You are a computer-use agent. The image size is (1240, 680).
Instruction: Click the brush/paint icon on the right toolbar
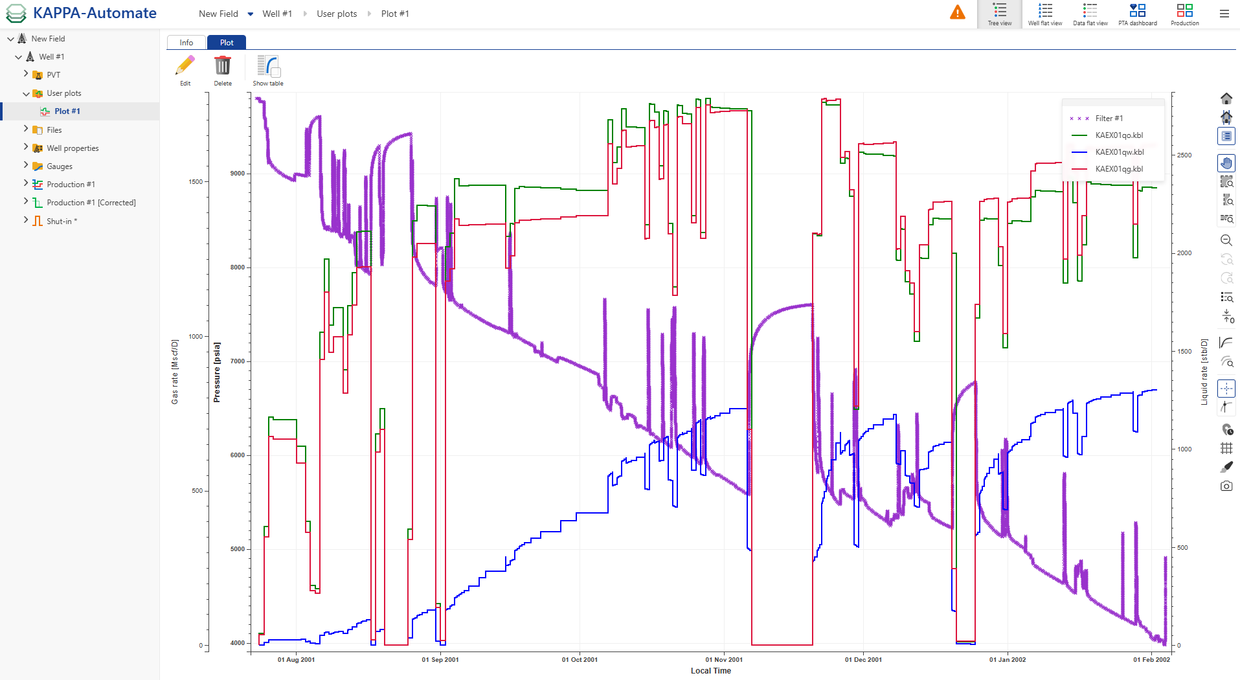point(1226,466)
